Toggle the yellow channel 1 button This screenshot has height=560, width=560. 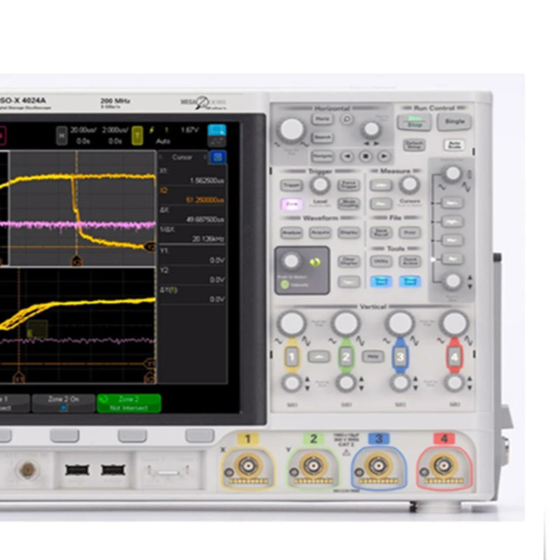pos(292,357)
